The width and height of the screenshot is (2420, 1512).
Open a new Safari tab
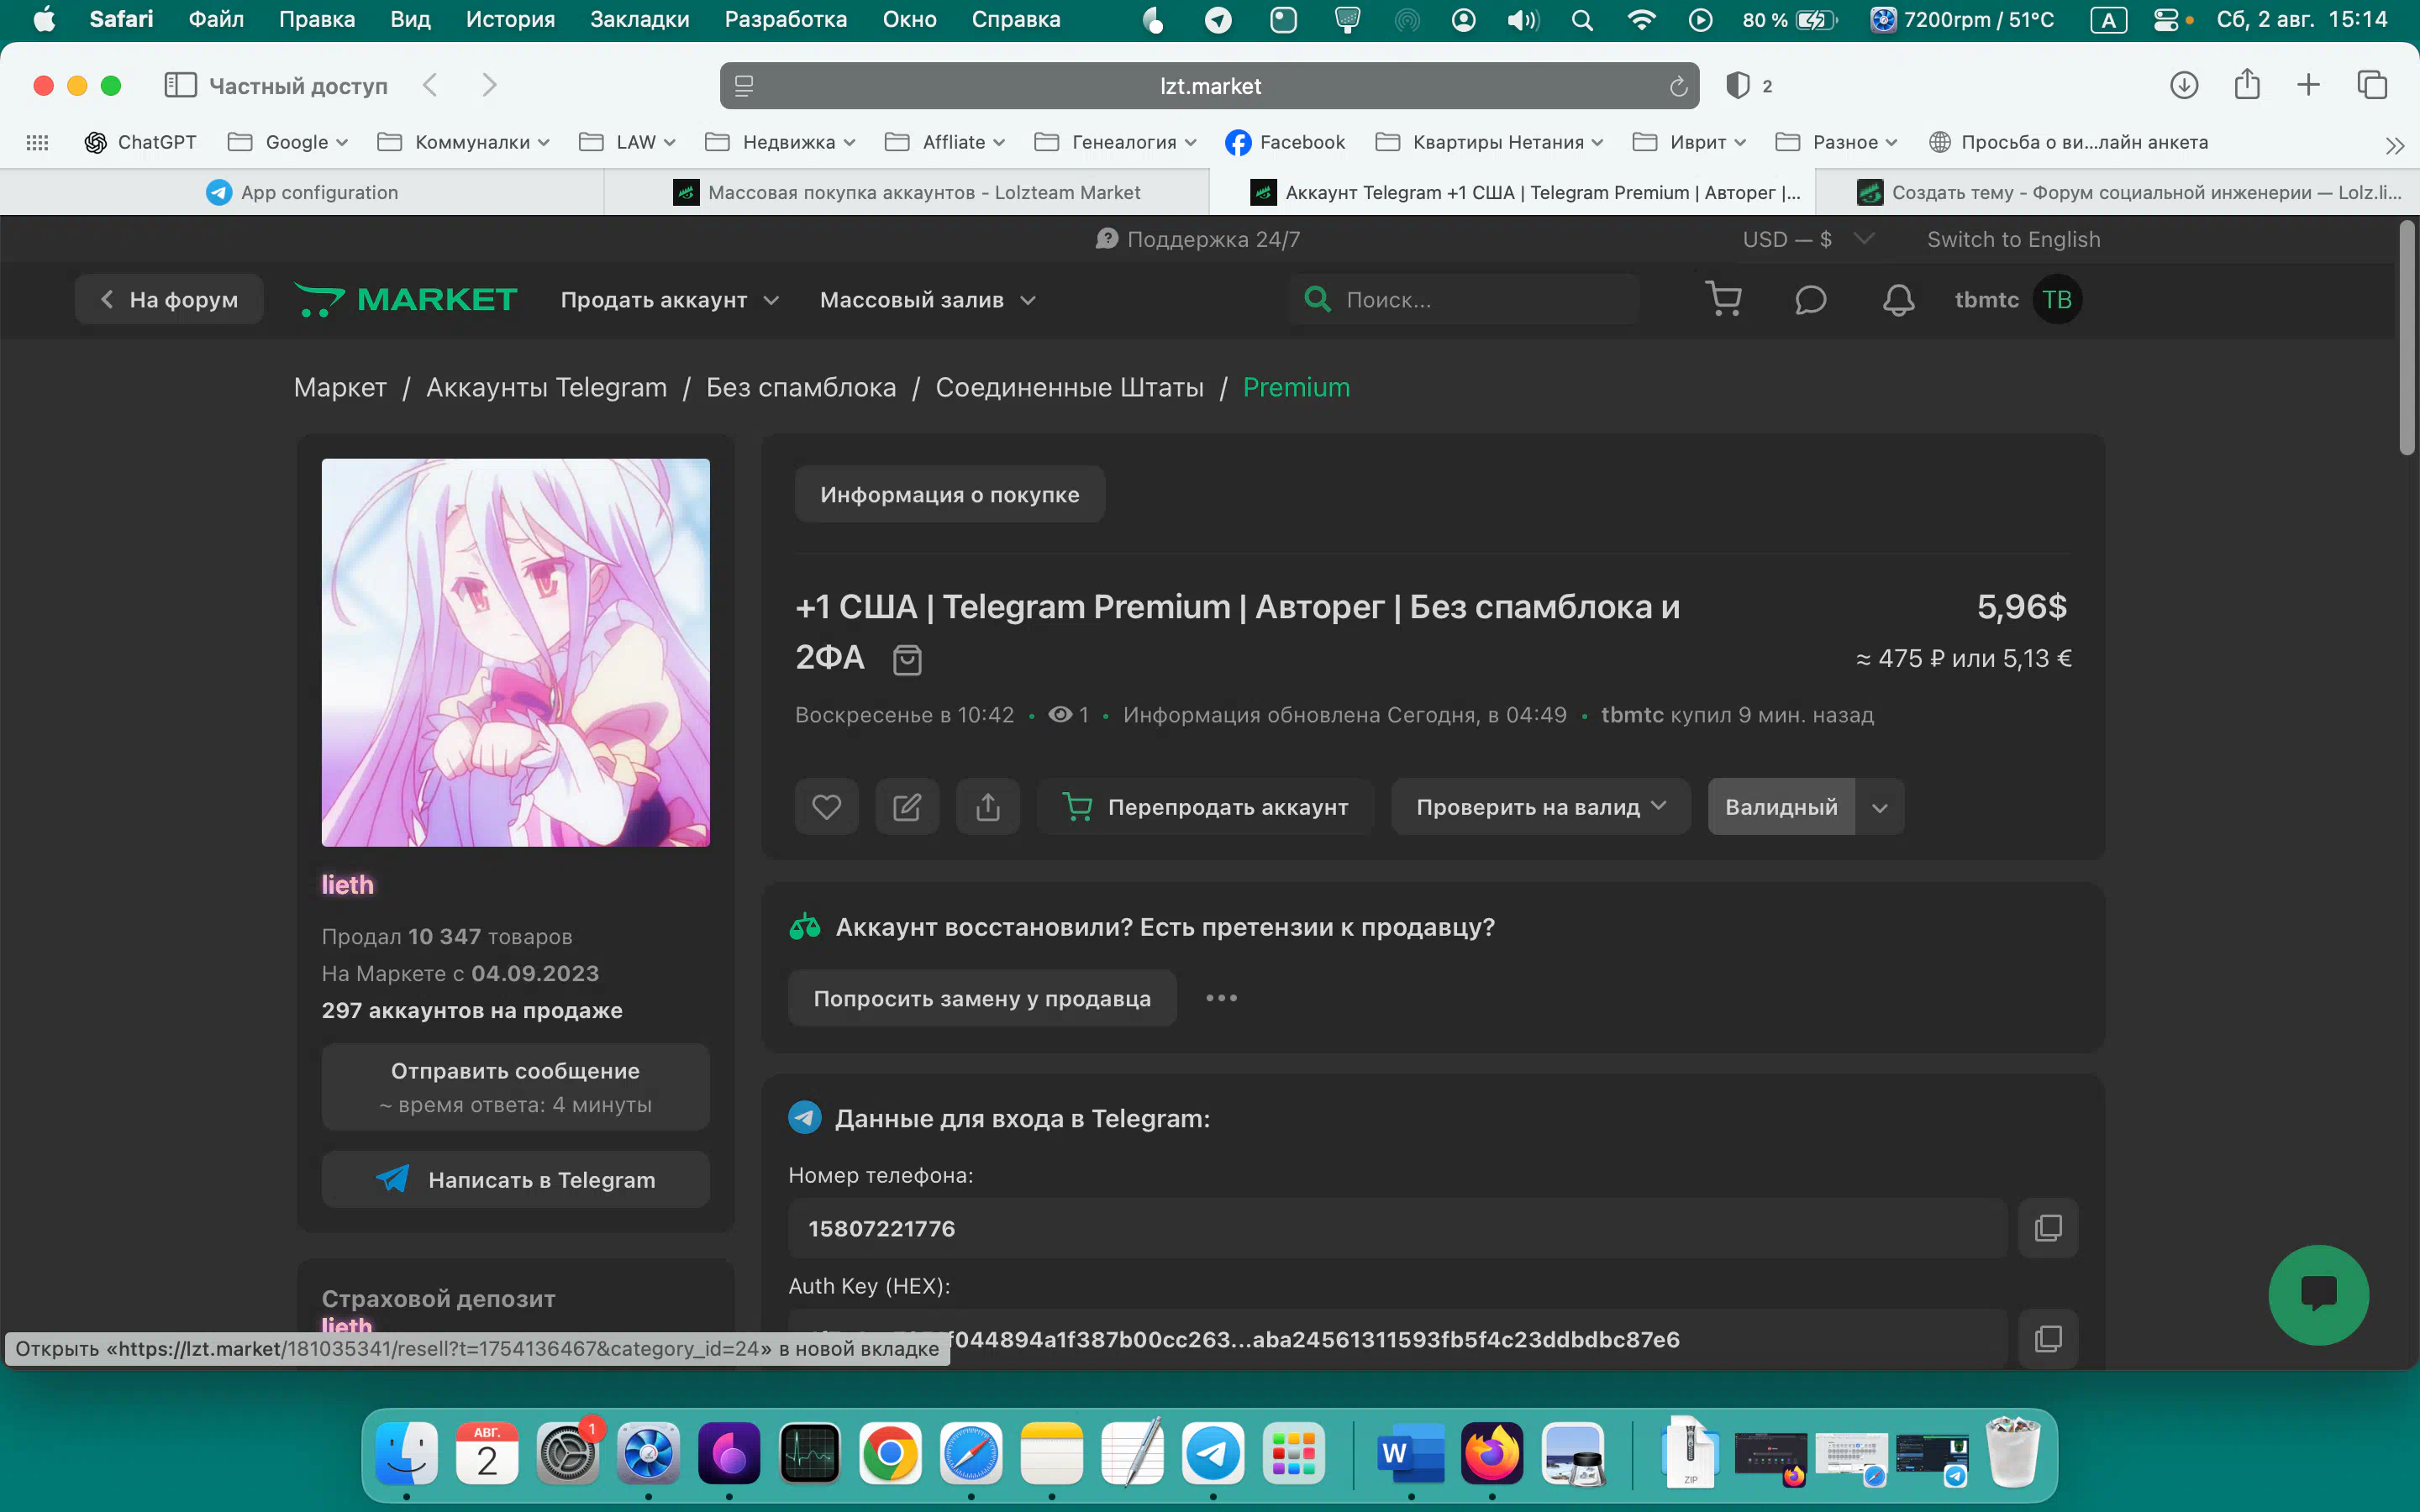tap(2308, 86)
